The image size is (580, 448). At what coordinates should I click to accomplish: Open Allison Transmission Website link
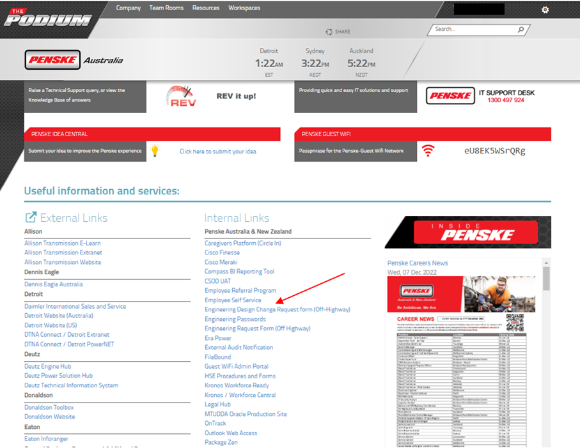pos(63,262)
